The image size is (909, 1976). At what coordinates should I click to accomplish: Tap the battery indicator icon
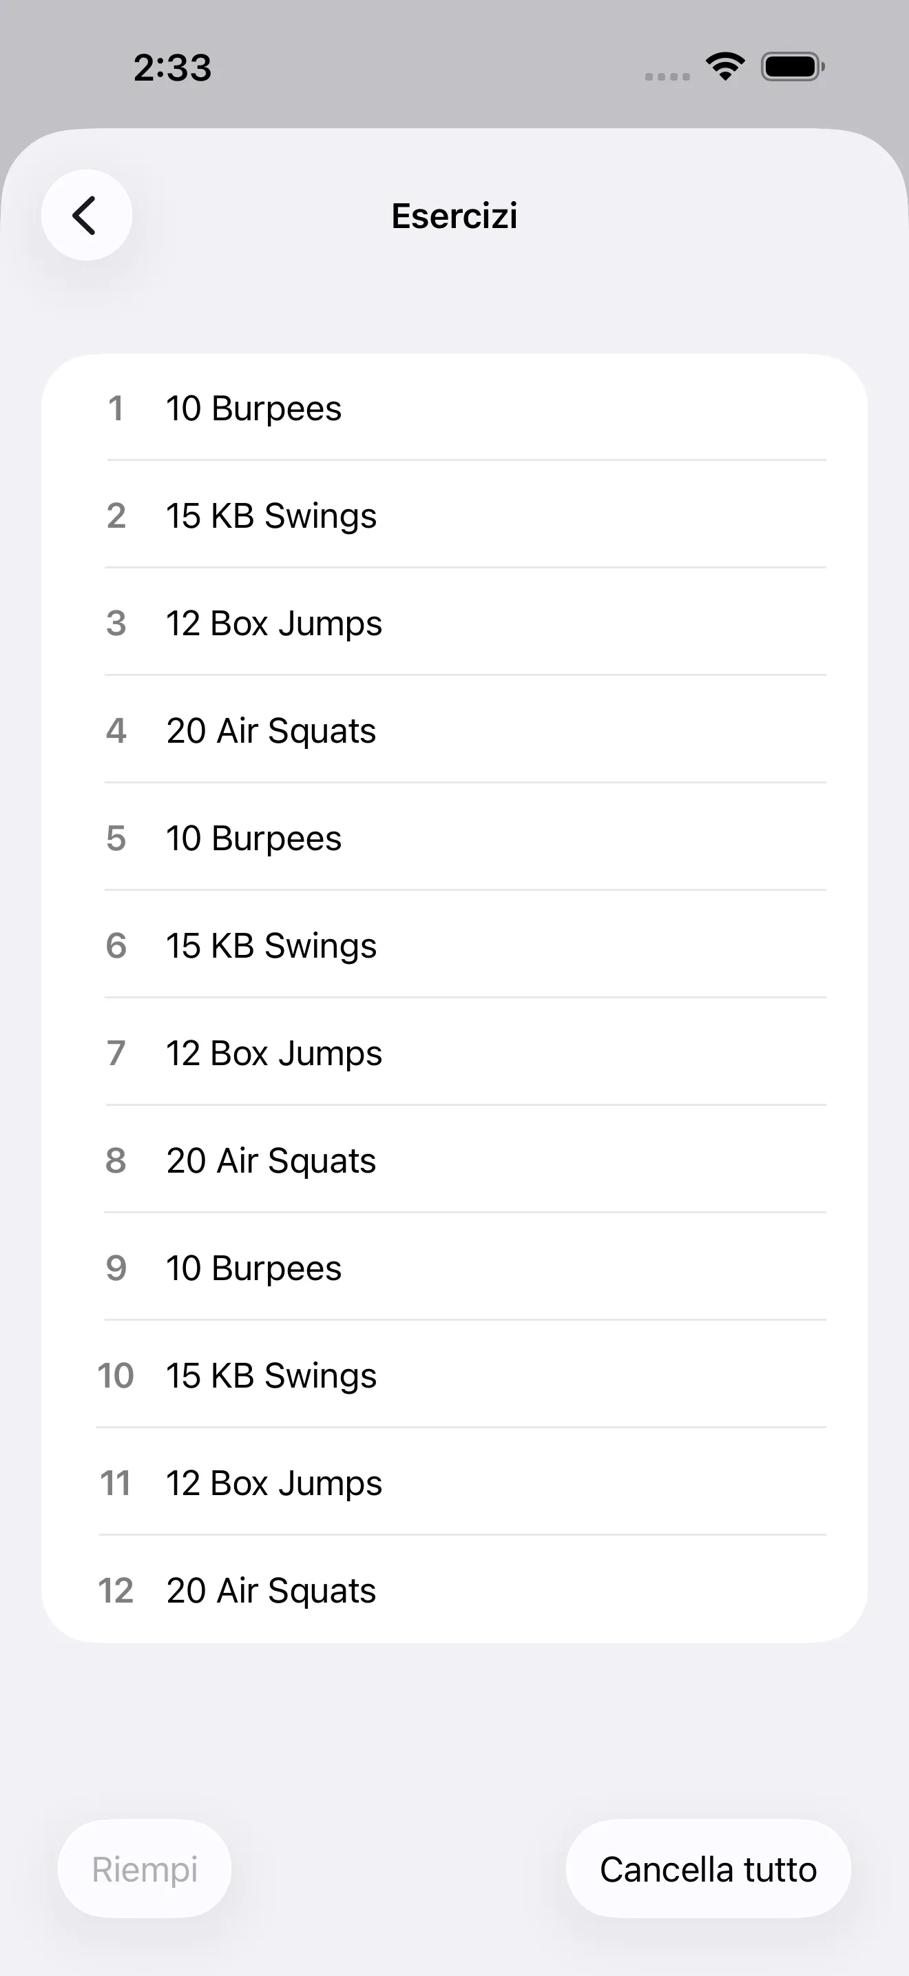(x=793, y=67)
